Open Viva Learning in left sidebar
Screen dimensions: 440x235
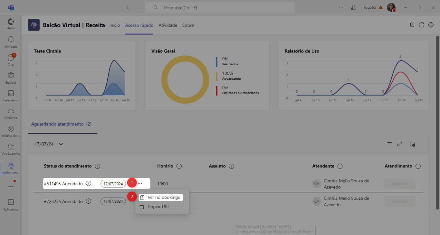coord(11,149)
